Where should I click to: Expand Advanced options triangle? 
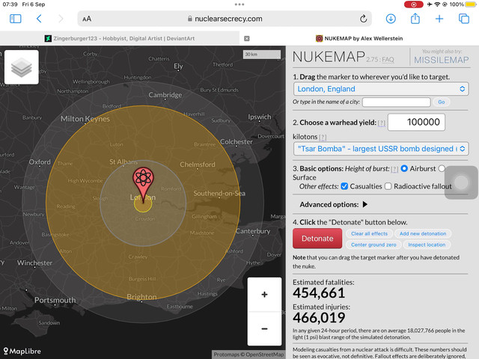[x=365, y=204]
